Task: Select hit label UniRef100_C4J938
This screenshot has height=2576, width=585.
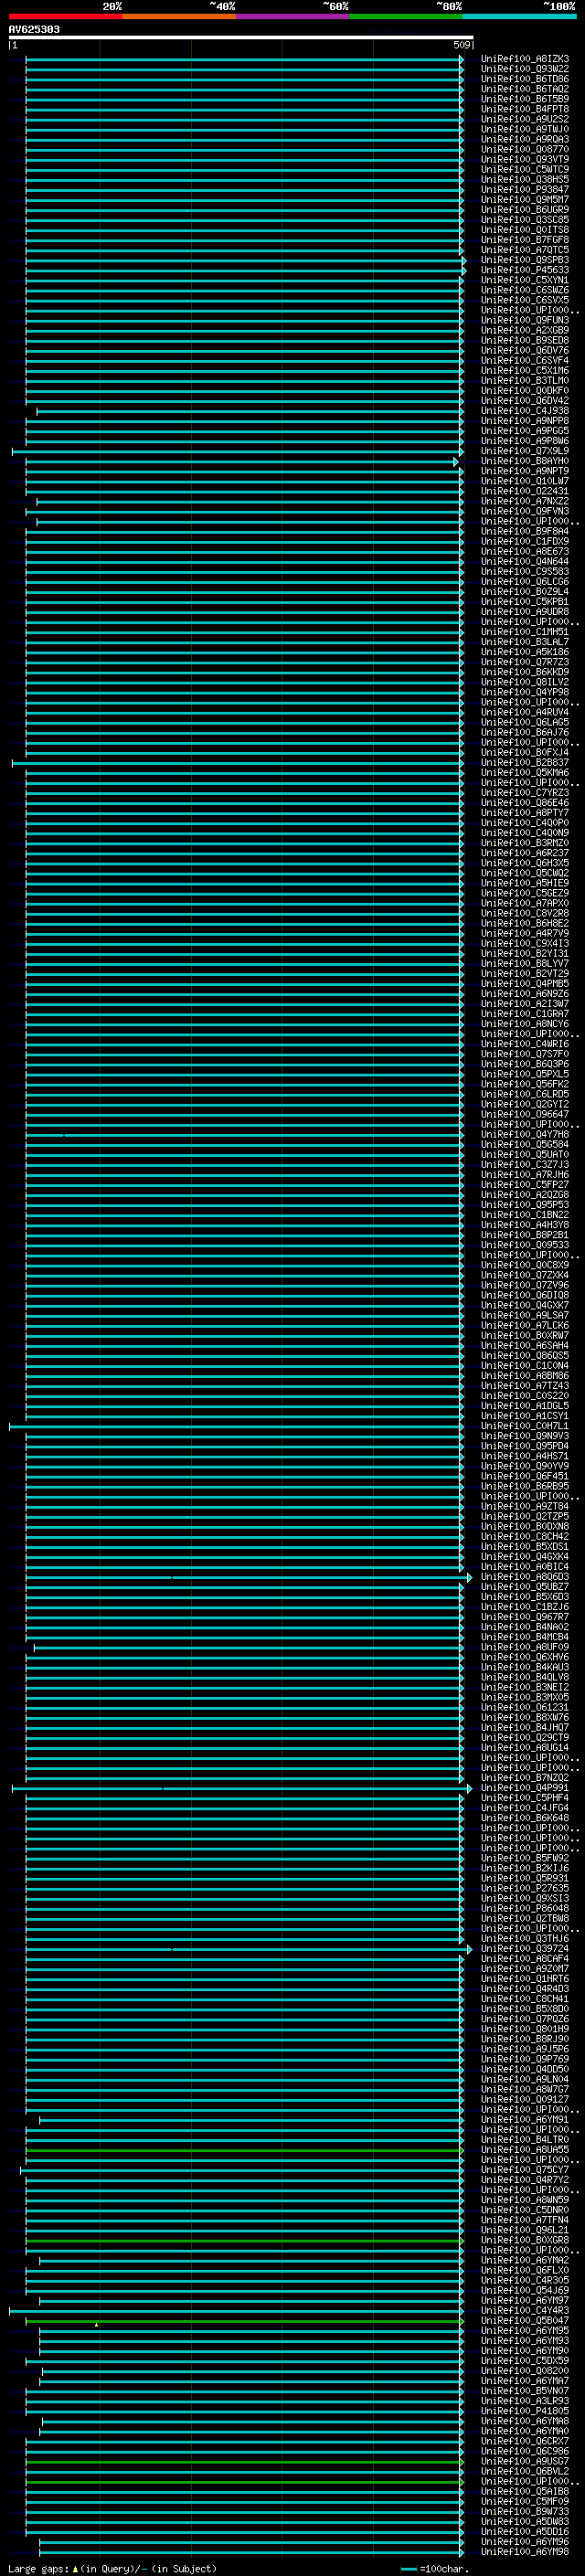Action: [525, 411]
